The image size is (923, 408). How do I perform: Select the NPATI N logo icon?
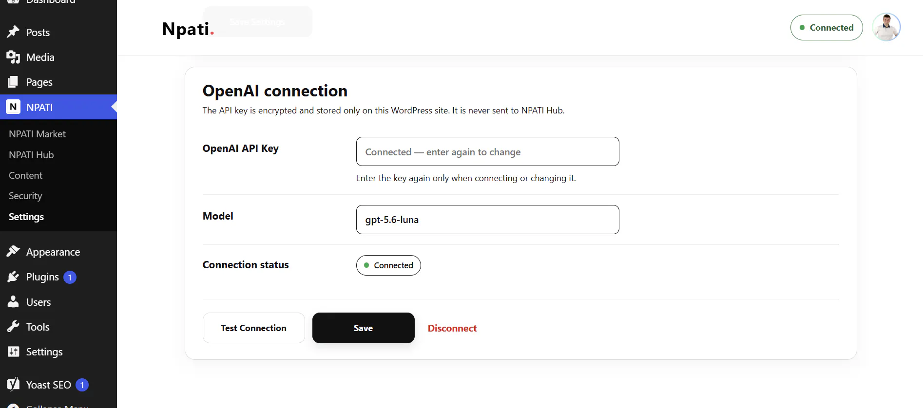click(13, 107)
